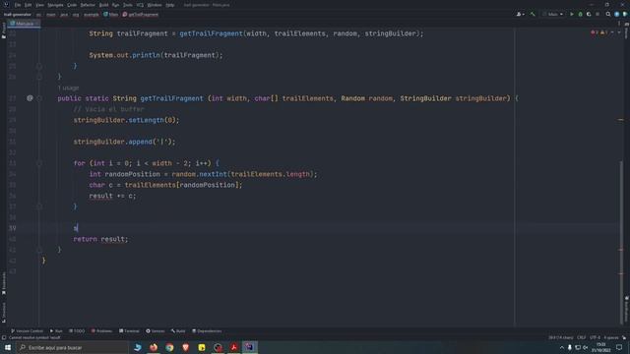Open the user account dropdown in toolbar
Image resolution: width=630 pixels, height=354 pixels.
coord(521,14)
